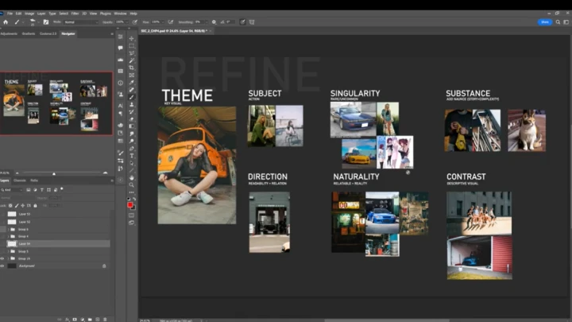Toggle symmetry paint options icon

coord(252,22)
